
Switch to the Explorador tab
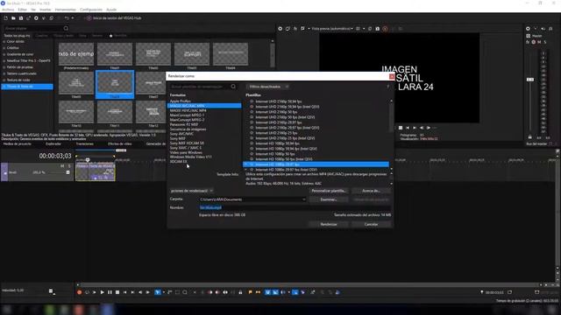53,143
